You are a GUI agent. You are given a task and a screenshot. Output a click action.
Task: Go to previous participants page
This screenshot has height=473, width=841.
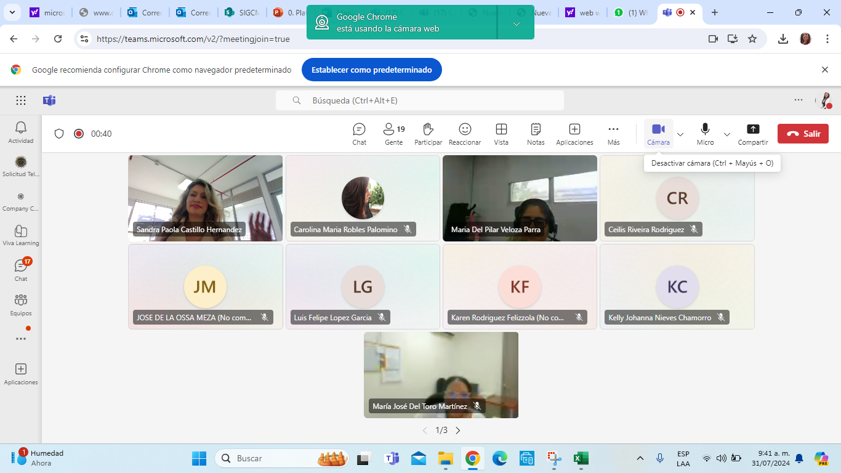[x=425, y=431]
